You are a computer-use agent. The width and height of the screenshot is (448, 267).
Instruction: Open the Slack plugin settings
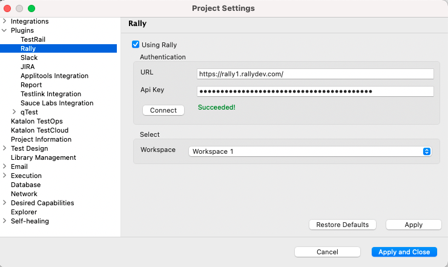pyautogui.click(x=29, y=58)
